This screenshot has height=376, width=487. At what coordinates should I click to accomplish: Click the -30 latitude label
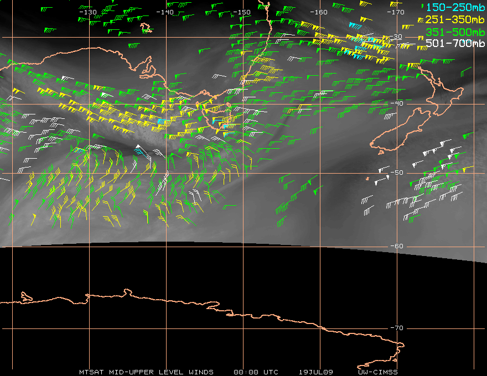396,36
